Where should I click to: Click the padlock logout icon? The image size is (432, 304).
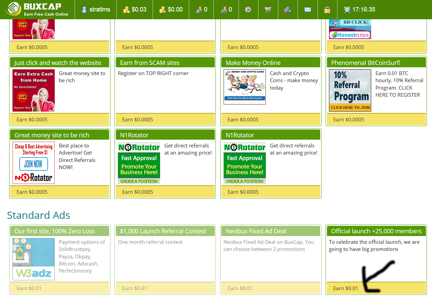coord(327,9)
